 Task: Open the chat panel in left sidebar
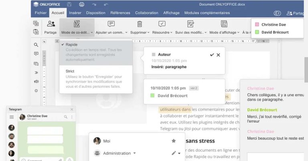tap(36, 64)
